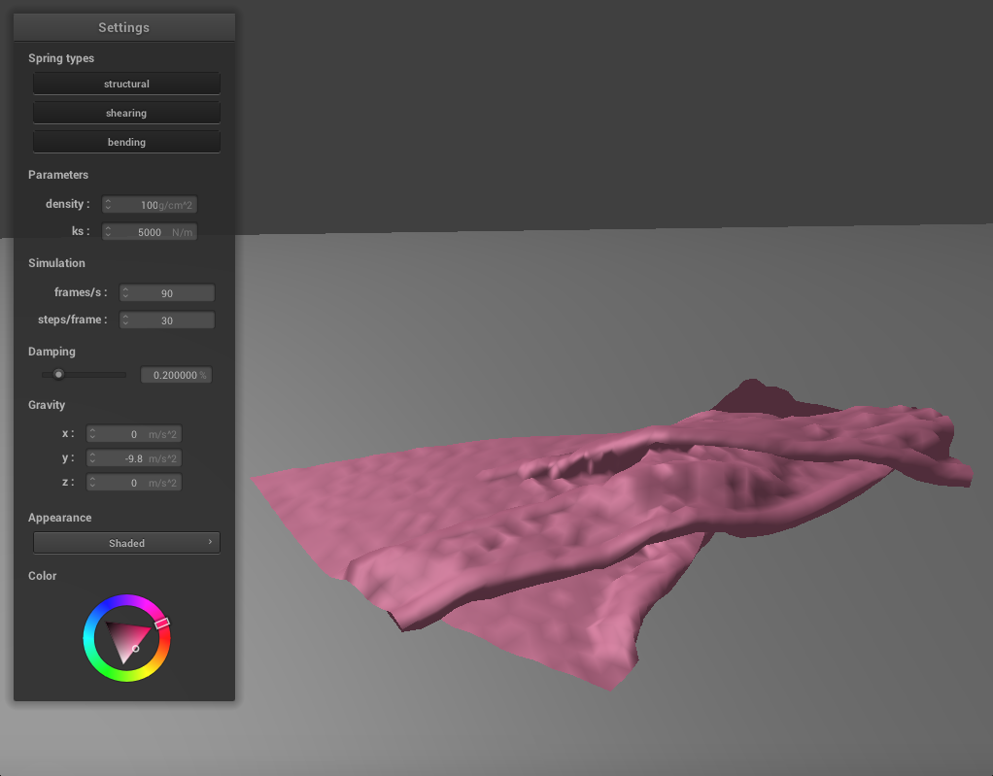The image size is (993, 776).
Task: Click the spinner arrows on steps/frame field
Action: coord(125,320)
